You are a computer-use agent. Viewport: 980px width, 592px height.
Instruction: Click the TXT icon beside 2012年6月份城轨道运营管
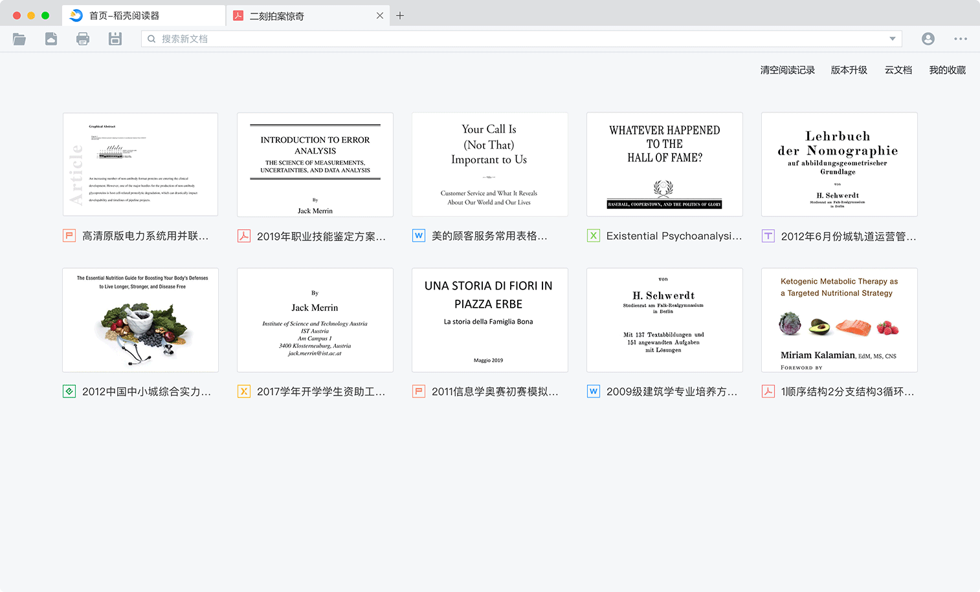click(x=768, y=236)
